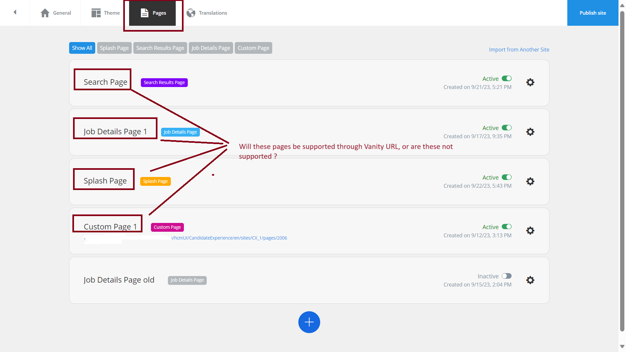Open the CandidateExperience pages URL link
The height and width of the screenshot is (352, 626).
tap(229, 238)
